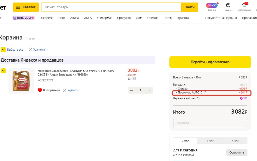This screenshot has width=257, height=161.
Task: Decrease quantity with the minus button
Action: [x=131, y=90]
